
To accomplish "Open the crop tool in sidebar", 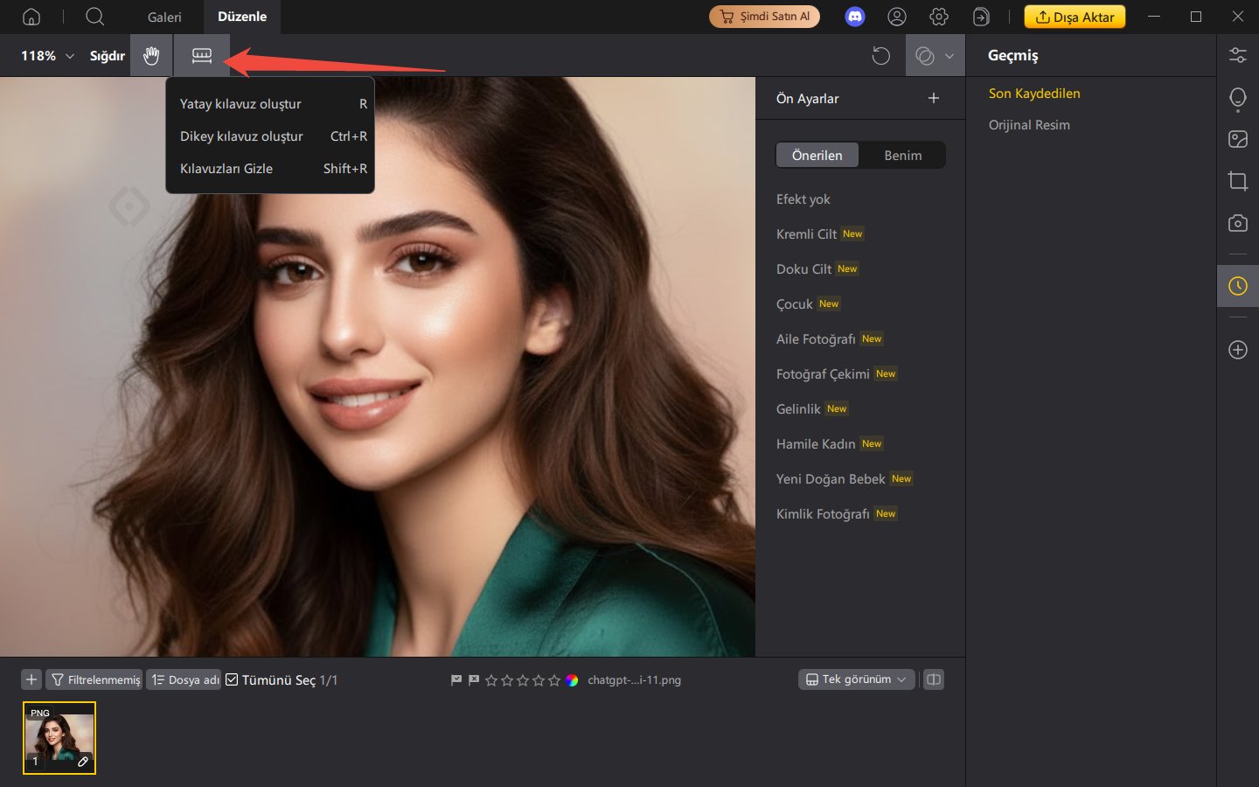I will pos(1237,181).
